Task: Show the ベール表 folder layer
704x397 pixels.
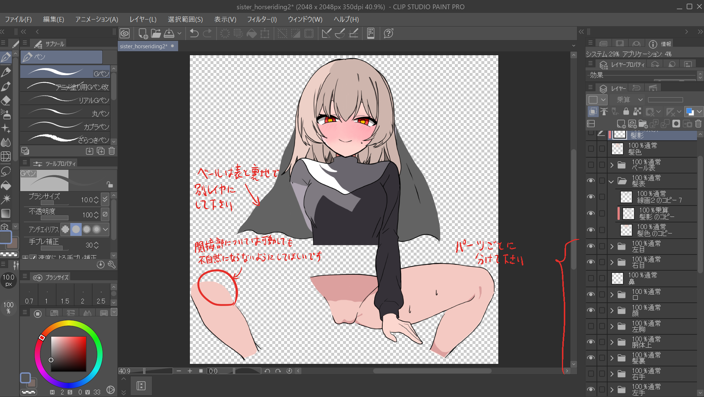Action: 591,165
